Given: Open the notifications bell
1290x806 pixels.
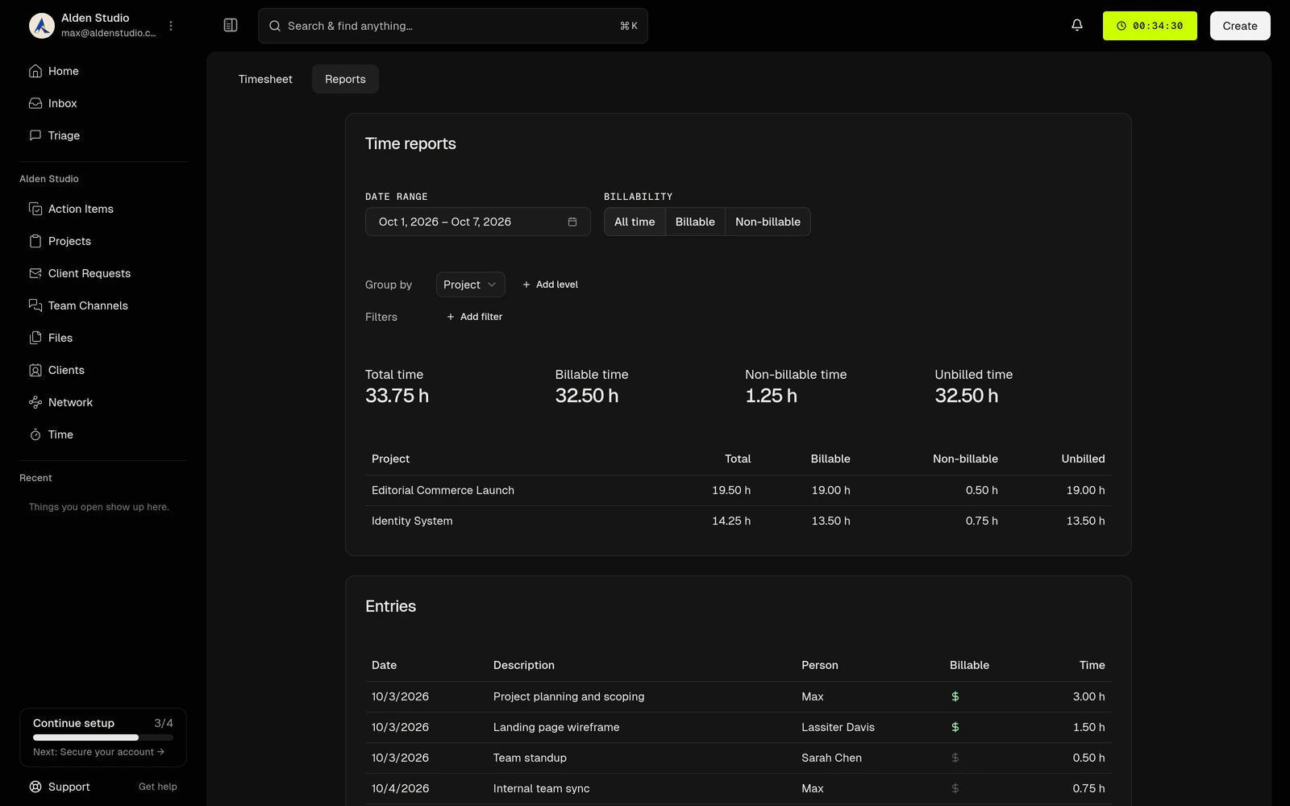Looking at the screenshot, I should 1077,26.
